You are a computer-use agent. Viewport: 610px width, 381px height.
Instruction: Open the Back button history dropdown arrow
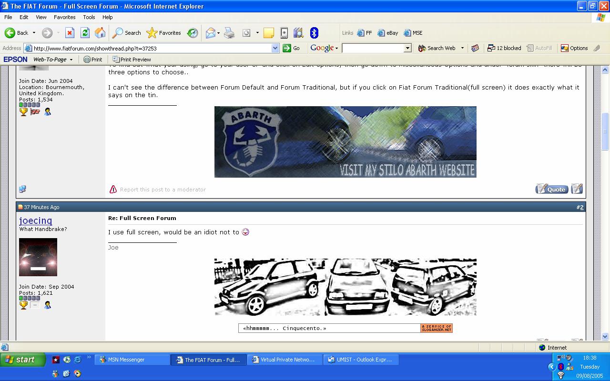34,33
